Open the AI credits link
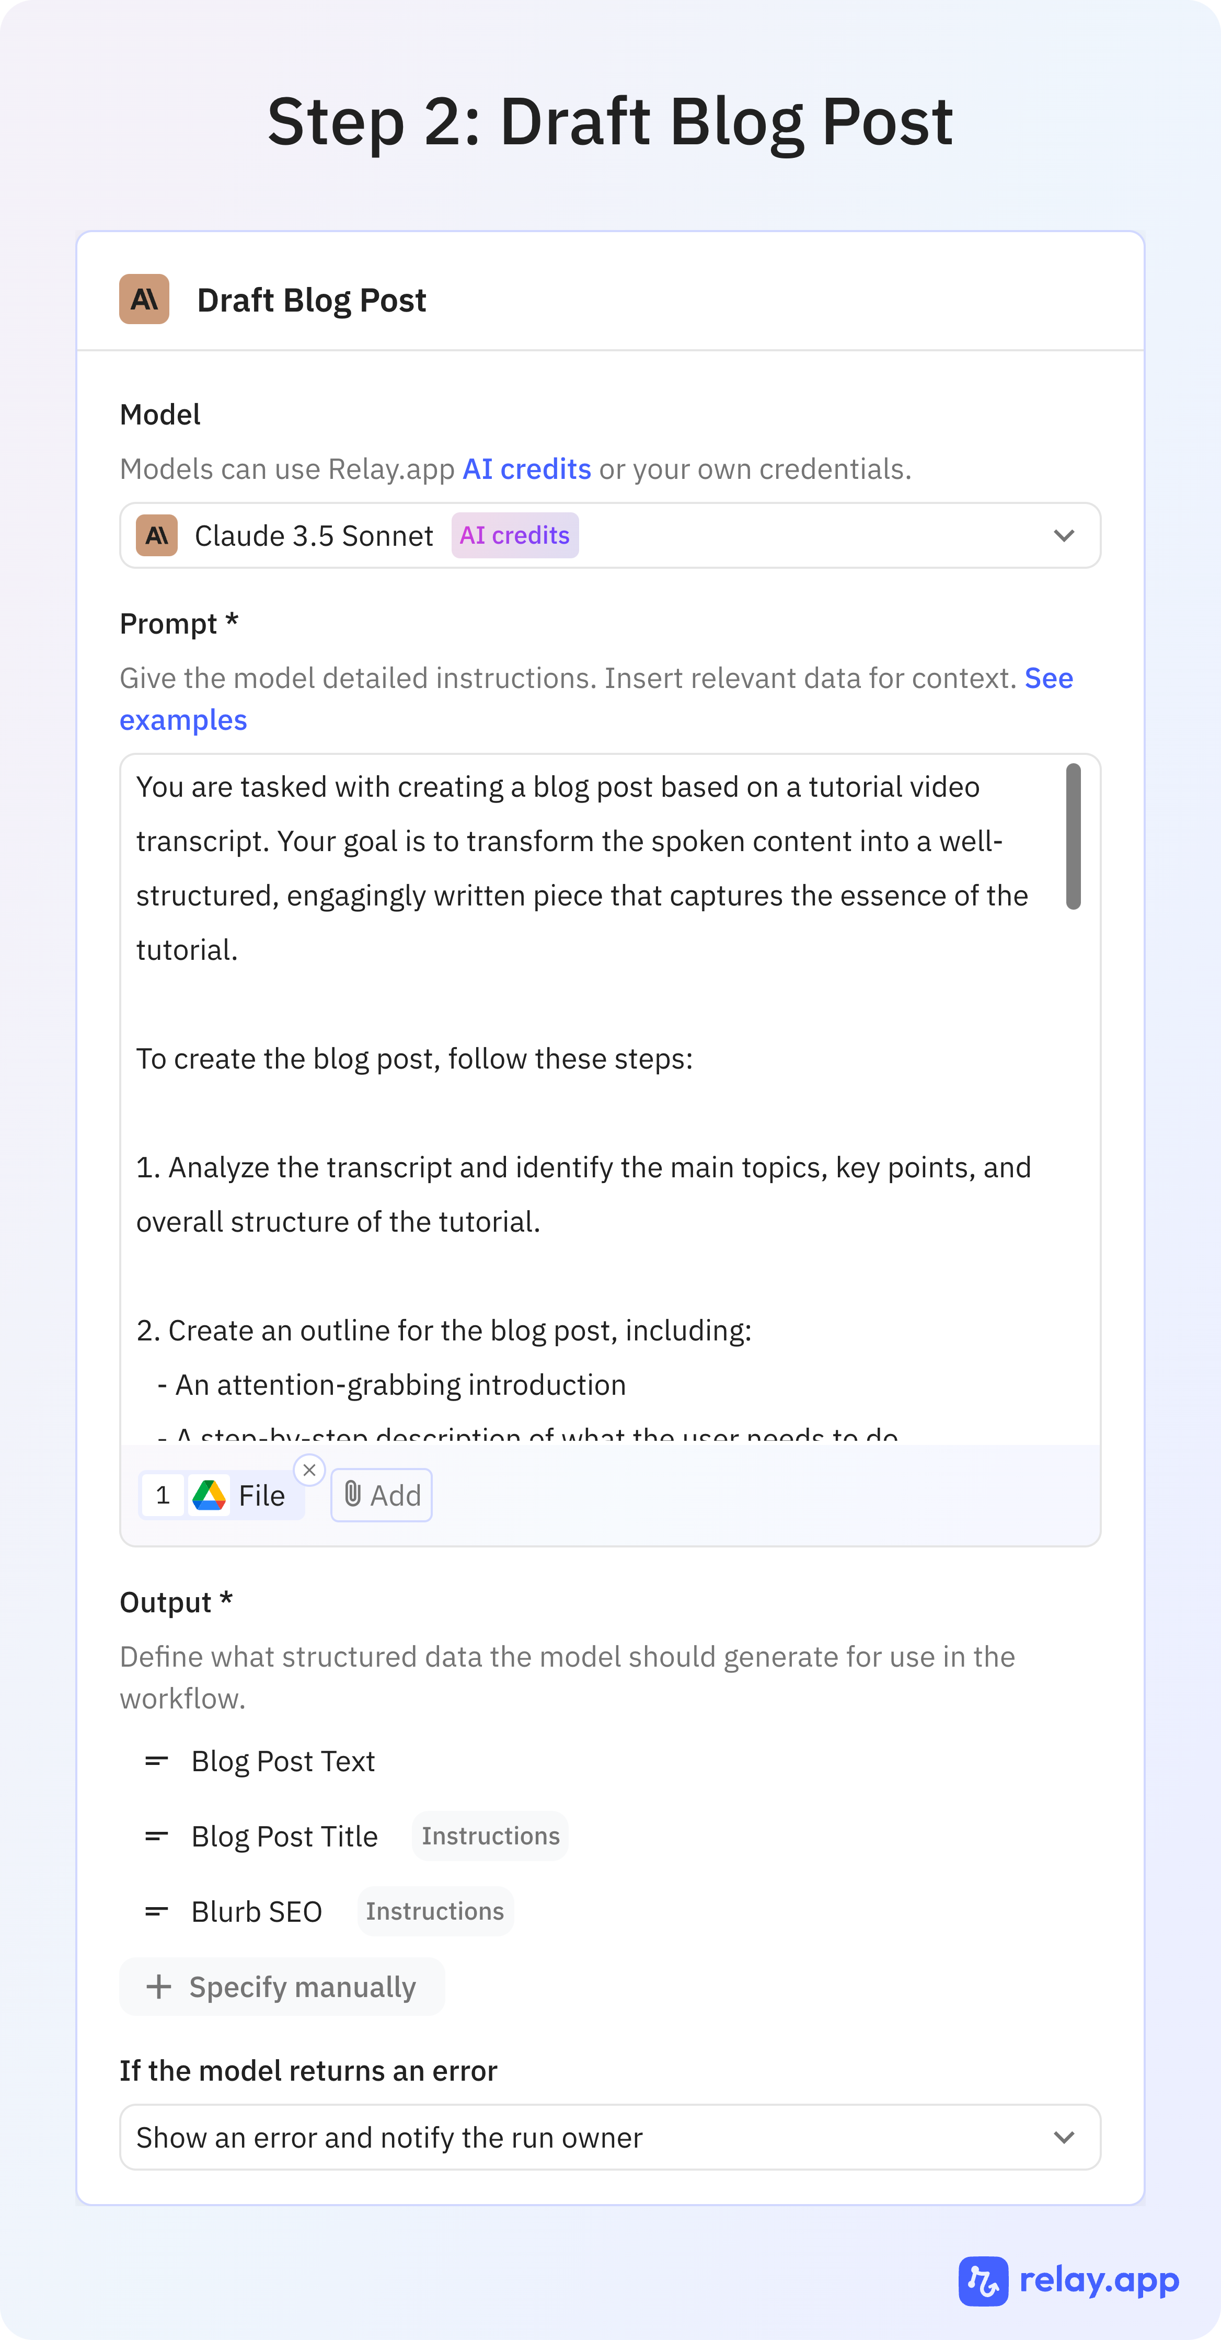The height and width of the screenshot is (2340, 1221). pyautogui.click(x=527, y=469)
